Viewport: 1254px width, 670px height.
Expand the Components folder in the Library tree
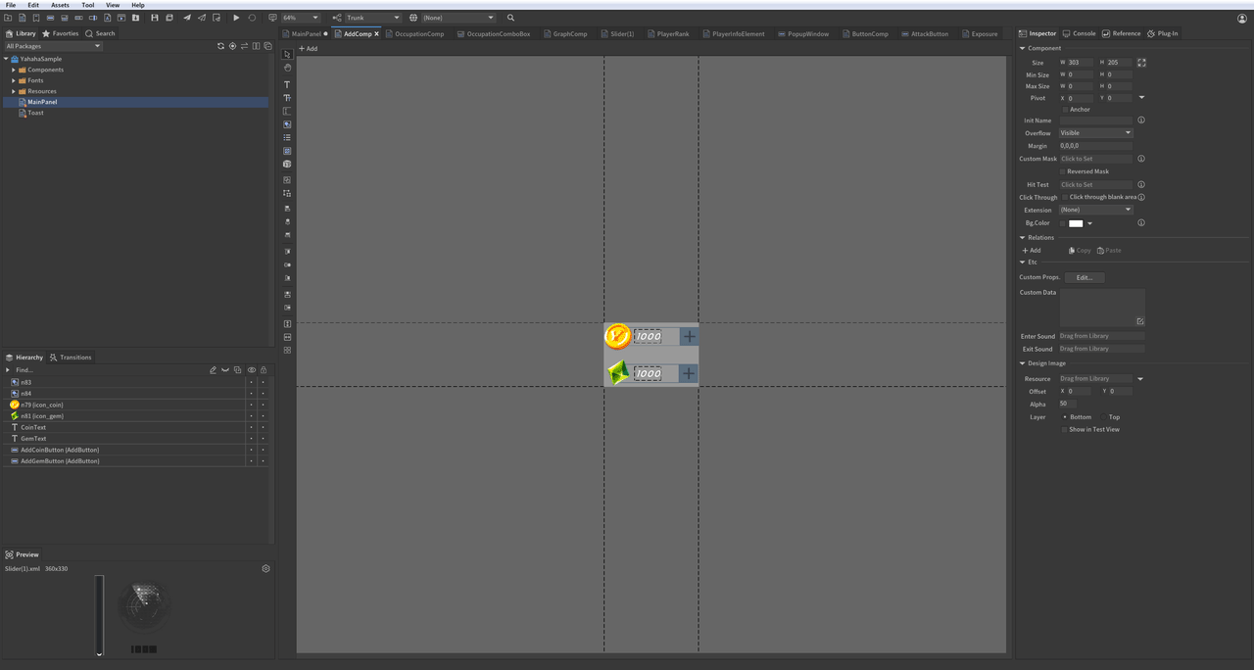(x=14, y=70)
